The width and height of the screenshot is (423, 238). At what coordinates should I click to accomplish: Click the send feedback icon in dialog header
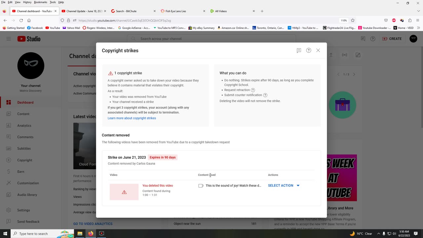299,51
